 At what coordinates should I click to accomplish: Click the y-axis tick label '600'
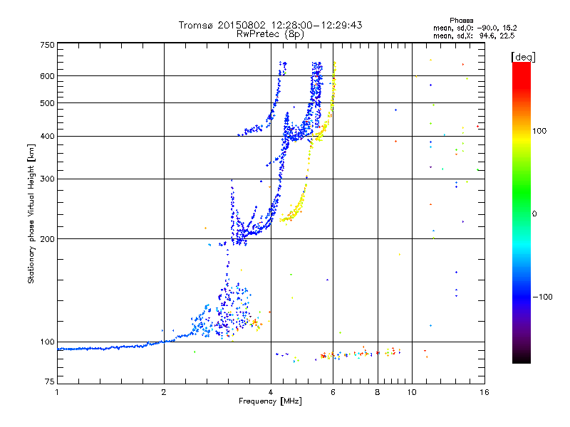[47, 76]
